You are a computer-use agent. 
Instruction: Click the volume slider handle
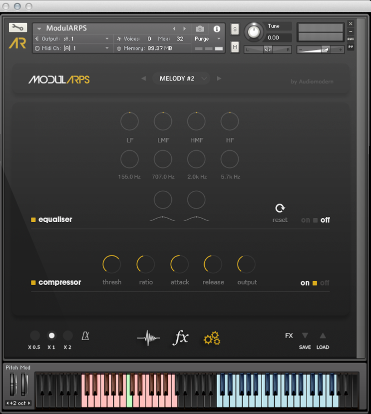point(326,49)
